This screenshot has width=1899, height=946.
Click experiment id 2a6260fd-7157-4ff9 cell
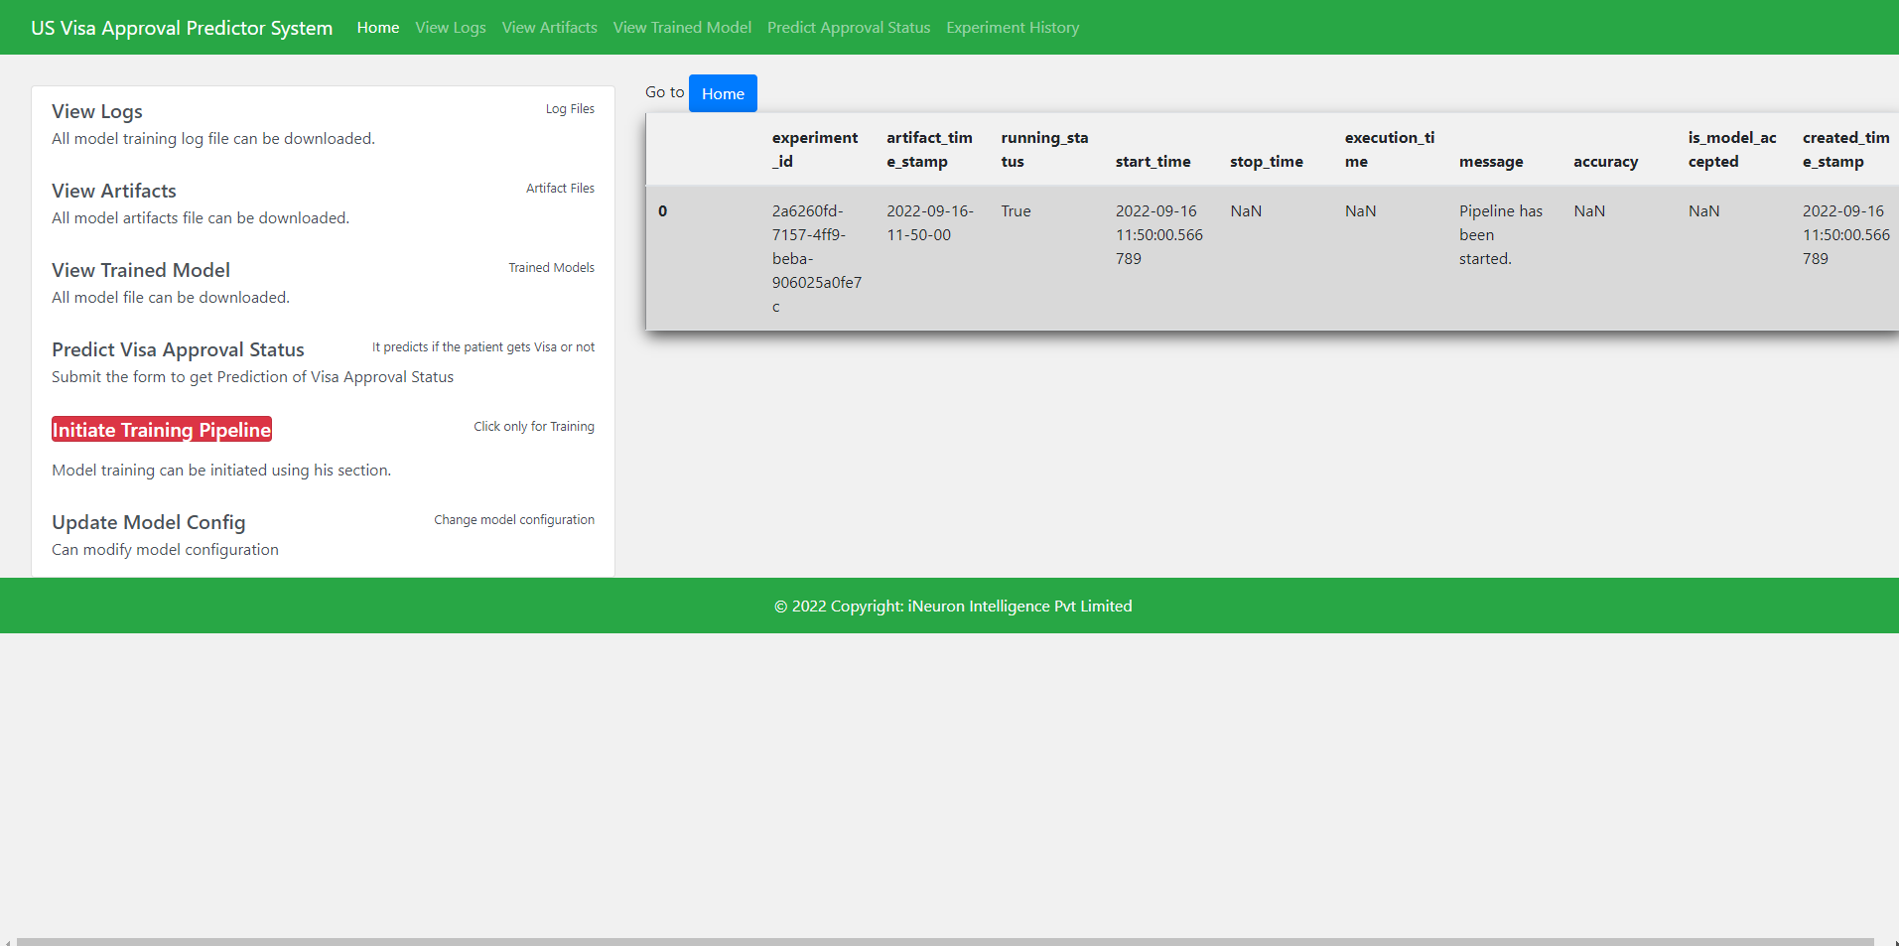pos(817,259)
